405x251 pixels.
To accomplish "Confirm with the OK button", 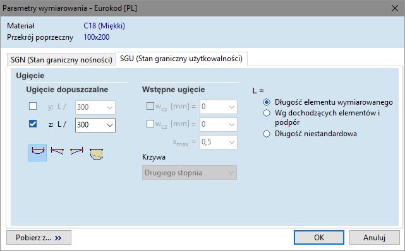I will coord(319,237).
